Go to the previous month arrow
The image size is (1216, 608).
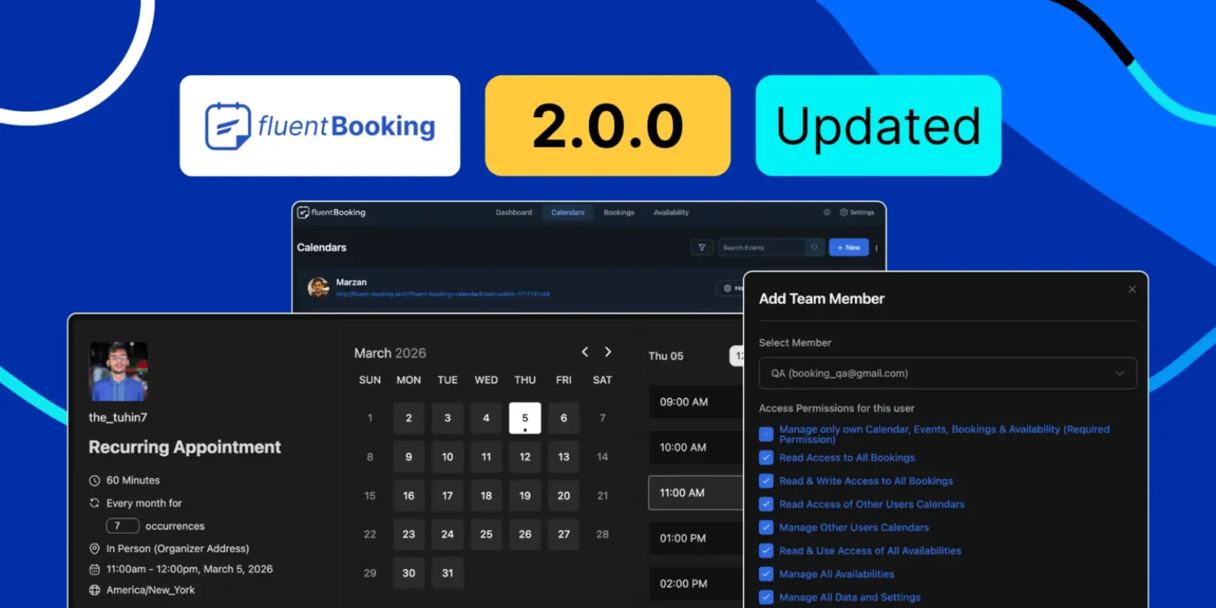(x=584, y=352)
